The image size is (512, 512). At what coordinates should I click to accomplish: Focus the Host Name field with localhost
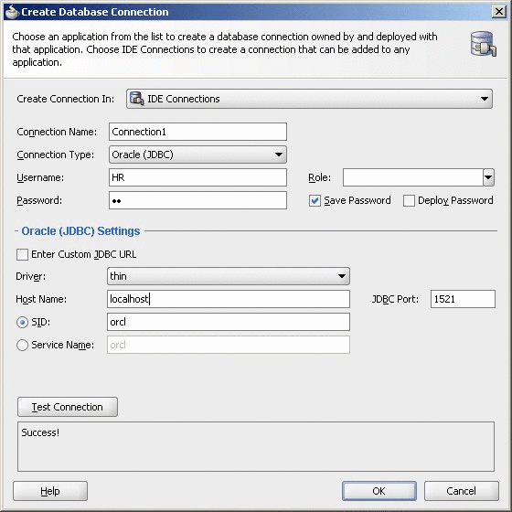coord(229,299)
